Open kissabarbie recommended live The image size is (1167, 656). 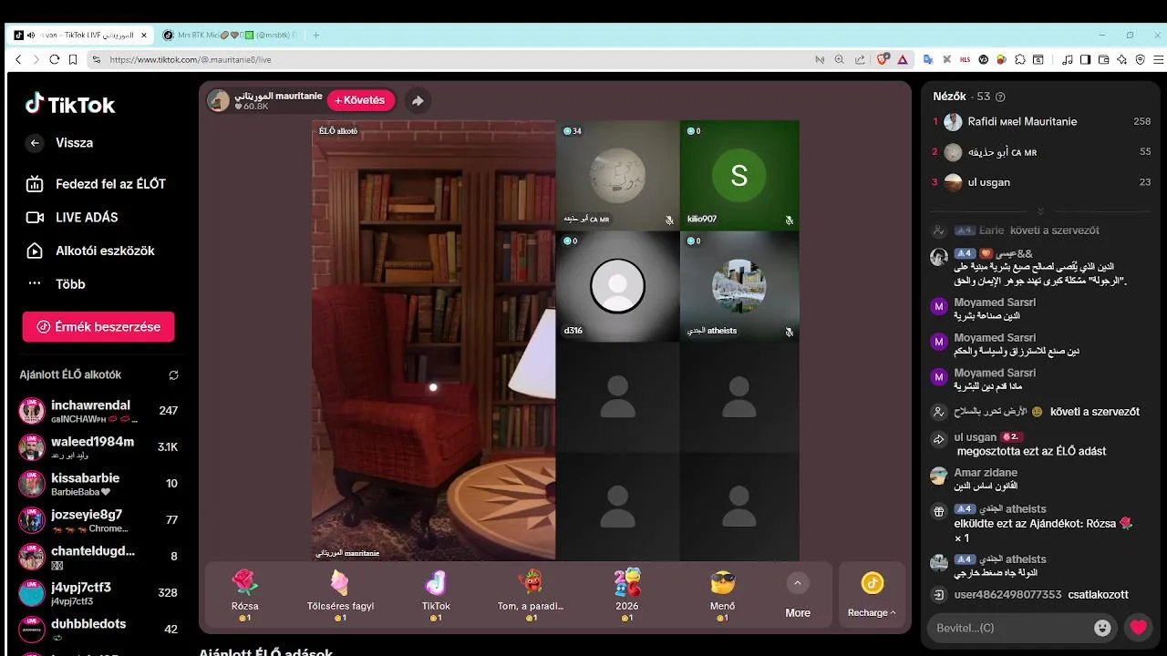pos(98,484)
